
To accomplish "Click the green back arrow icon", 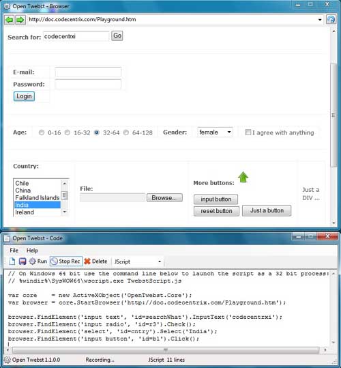I will (10, 20).
